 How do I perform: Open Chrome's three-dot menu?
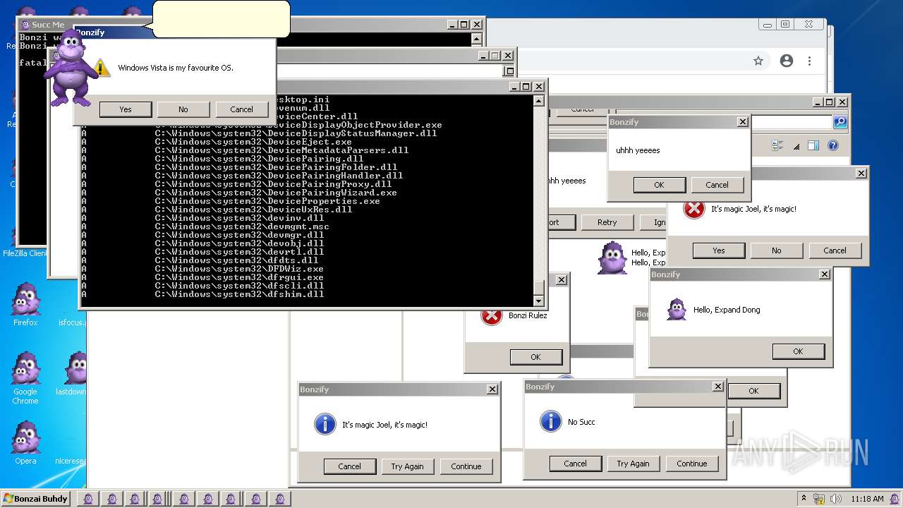point(810,61)
